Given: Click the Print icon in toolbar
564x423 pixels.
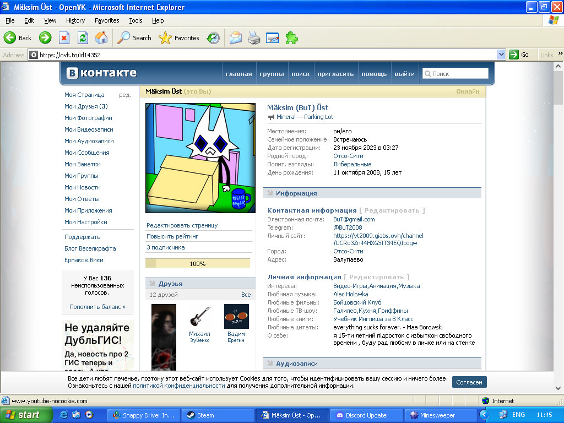Looking at the screenshot, I should 254,38.
